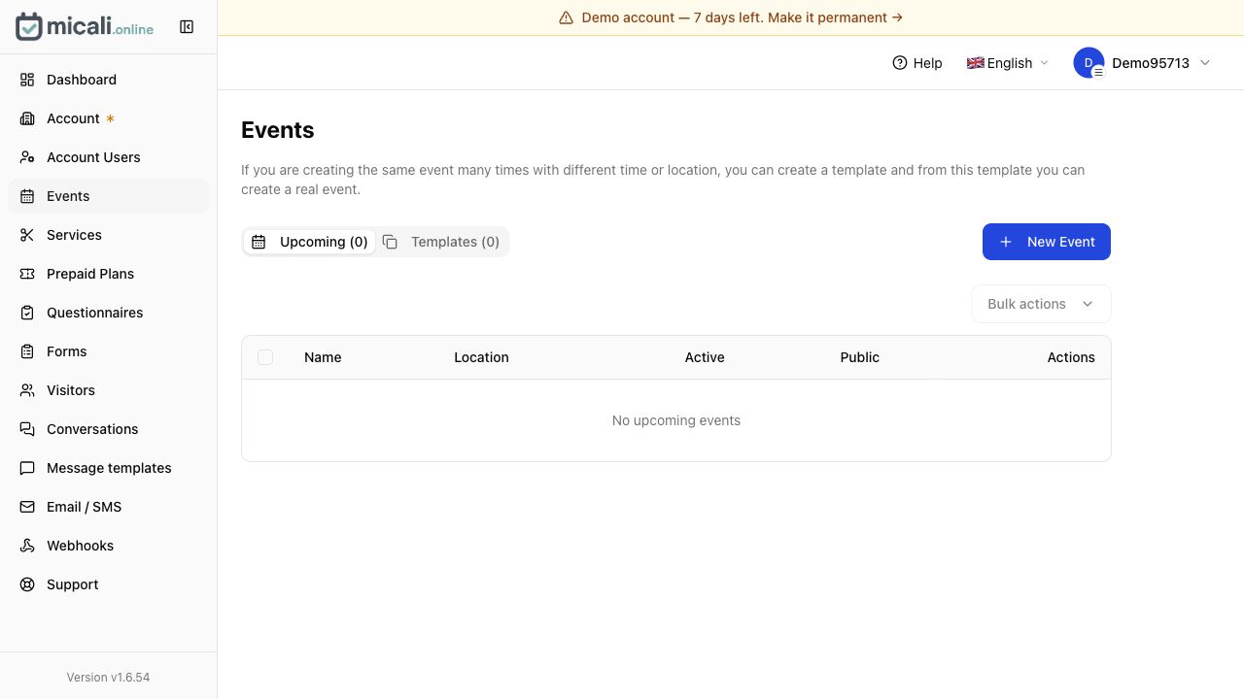Open Email / SMS settings
The width and height of the screenshot is (1244, 699).
[108, 507]
